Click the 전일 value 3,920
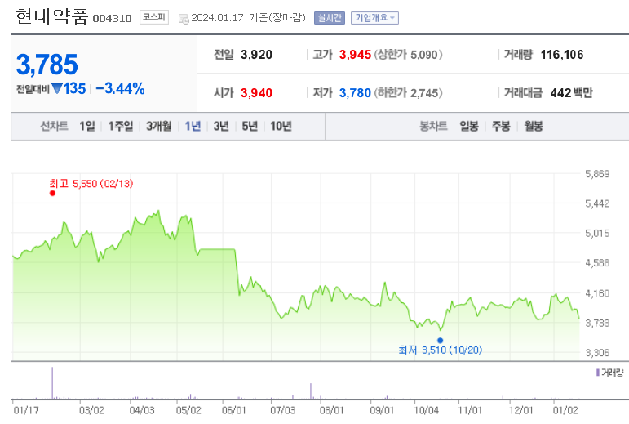 tap(256, 55)
